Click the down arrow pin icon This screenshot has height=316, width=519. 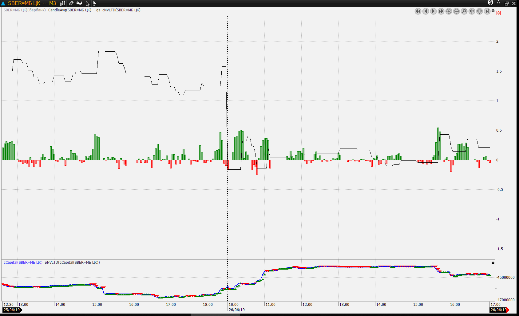498,3
